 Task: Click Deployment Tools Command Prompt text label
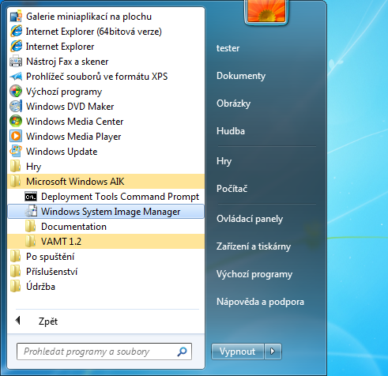tap(120, 197)
